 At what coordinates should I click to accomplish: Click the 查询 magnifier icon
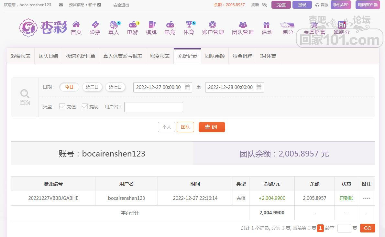25,94
